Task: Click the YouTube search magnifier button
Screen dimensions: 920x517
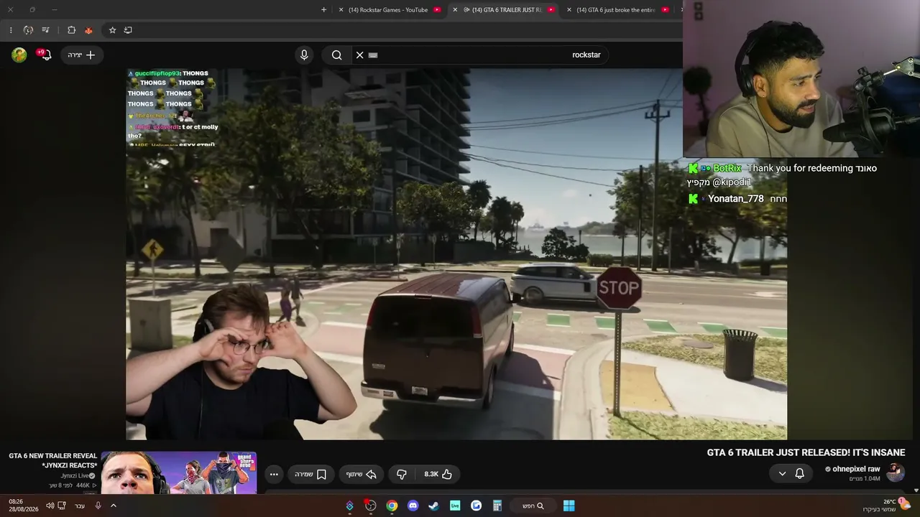Action: (336, 55)
